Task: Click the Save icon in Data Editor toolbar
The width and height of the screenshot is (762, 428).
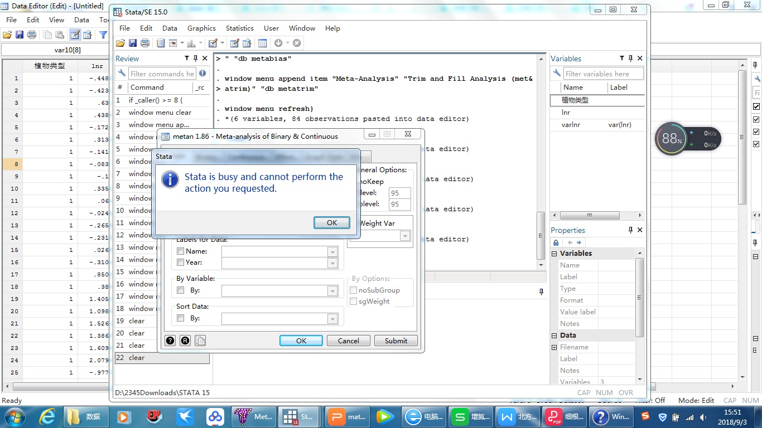Action: point(20,35)
